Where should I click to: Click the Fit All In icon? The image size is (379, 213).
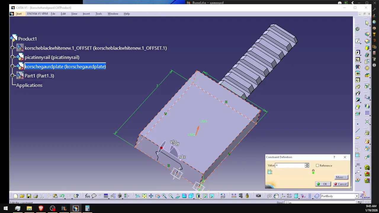tap(144, 196)
